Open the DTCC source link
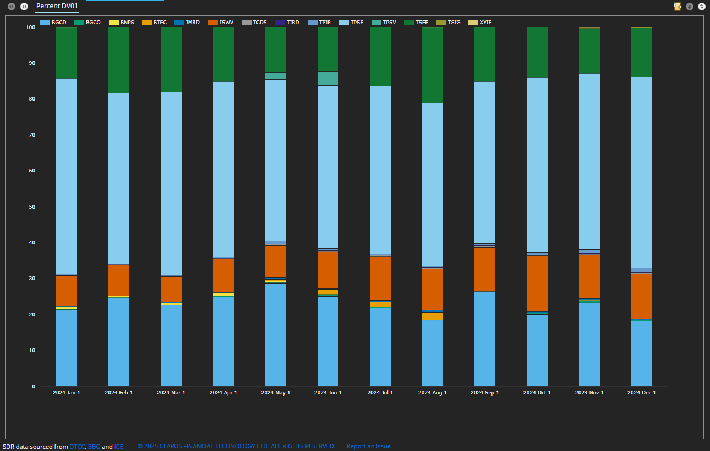This screenshot has height=451, width=710. point(77,446)
